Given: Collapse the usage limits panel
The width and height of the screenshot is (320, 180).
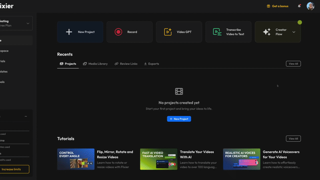Looking at the screenshot, I should click(x=26, y=116).
